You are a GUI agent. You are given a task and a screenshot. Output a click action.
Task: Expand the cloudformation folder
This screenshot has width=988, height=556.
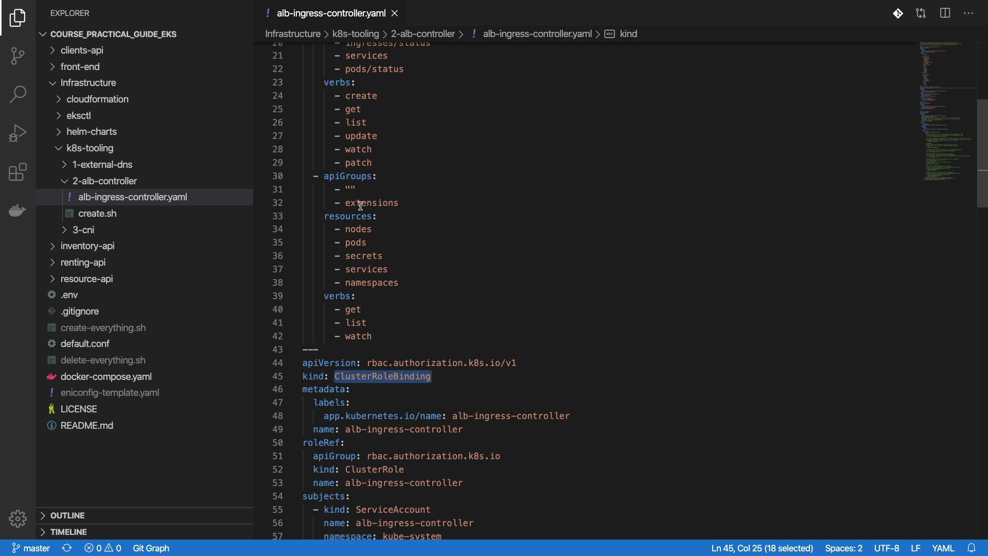click(97, 99)
